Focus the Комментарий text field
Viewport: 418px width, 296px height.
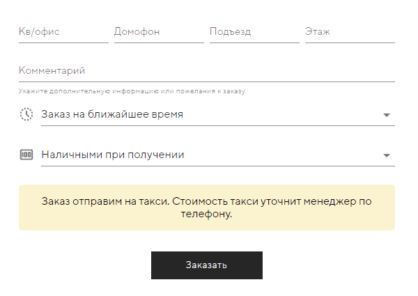[x=207, y=71]
